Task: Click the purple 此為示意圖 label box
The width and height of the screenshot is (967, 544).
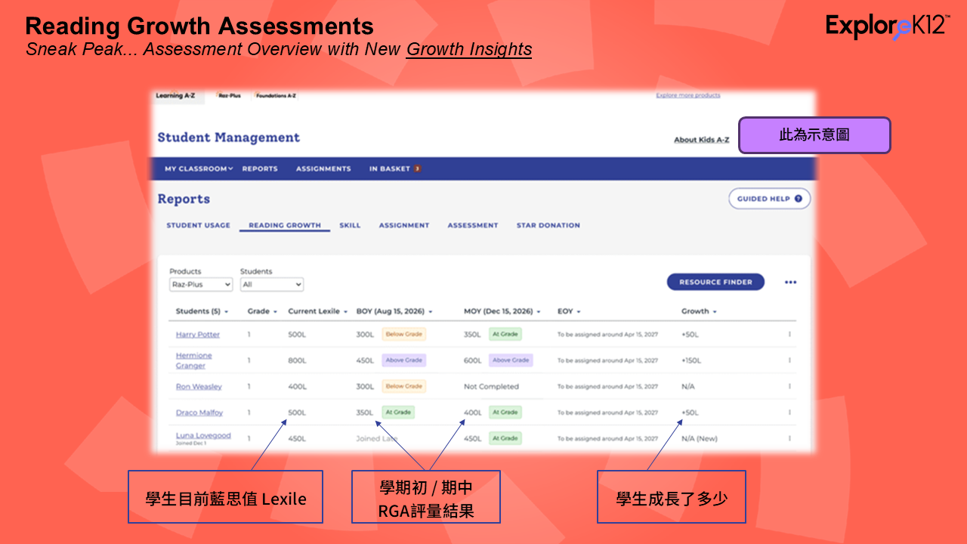Action: coord(814,135)
